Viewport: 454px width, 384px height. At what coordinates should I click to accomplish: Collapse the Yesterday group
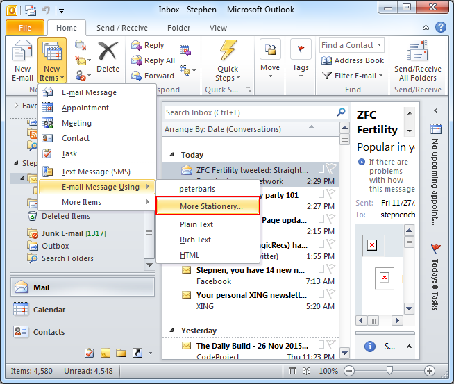(171, 330)
